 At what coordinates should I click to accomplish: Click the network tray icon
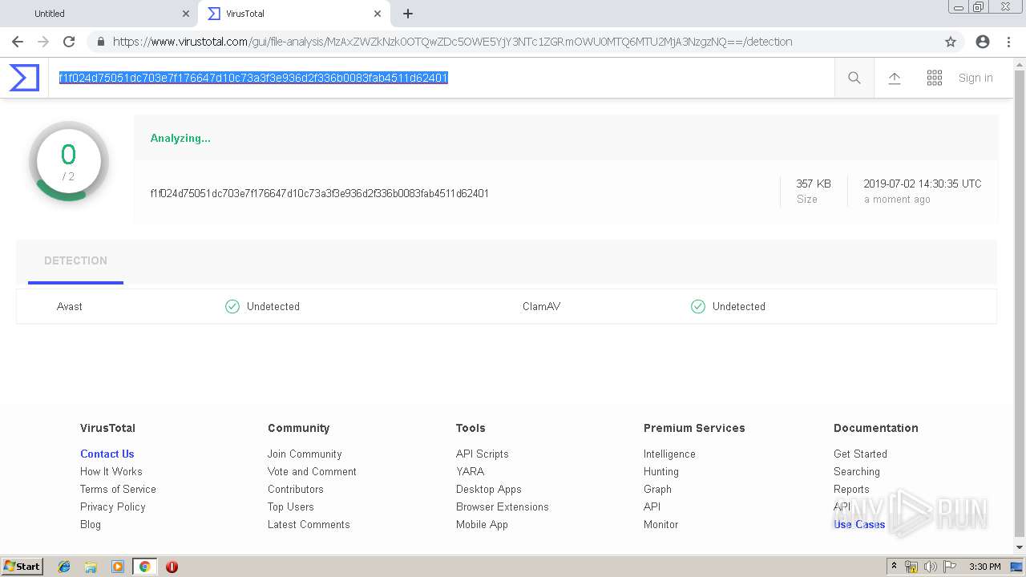point(911,567)
